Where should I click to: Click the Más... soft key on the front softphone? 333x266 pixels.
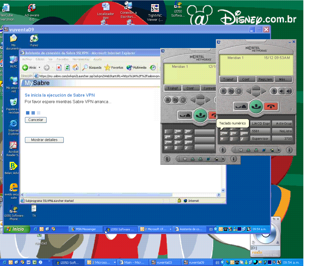(x=283, y=79)
